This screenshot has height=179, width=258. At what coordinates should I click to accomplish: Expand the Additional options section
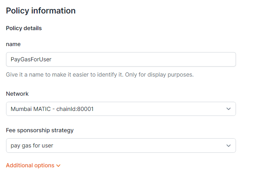(33, 166)
